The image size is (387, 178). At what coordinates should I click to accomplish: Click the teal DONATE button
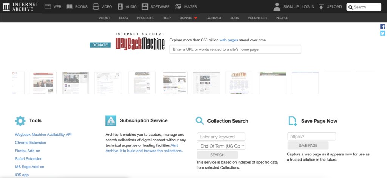pos(100,45)
